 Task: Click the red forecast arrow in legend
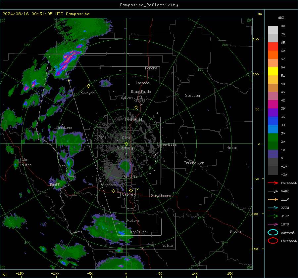(273, 183)
